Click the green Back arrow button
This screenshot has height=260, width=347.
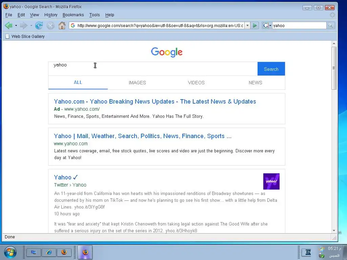[x=8, y=25]
